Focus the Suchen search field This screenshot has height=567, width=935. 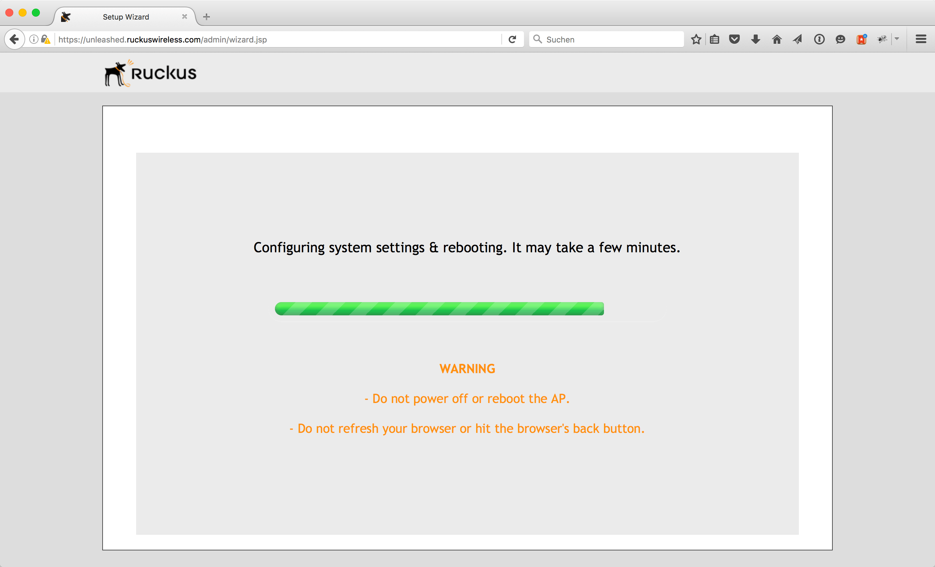606,39
